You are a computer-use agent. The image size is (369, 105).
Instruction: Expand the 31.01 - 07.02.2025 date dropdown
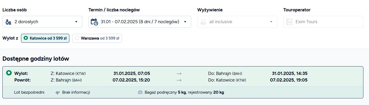[x=140, y=22]
